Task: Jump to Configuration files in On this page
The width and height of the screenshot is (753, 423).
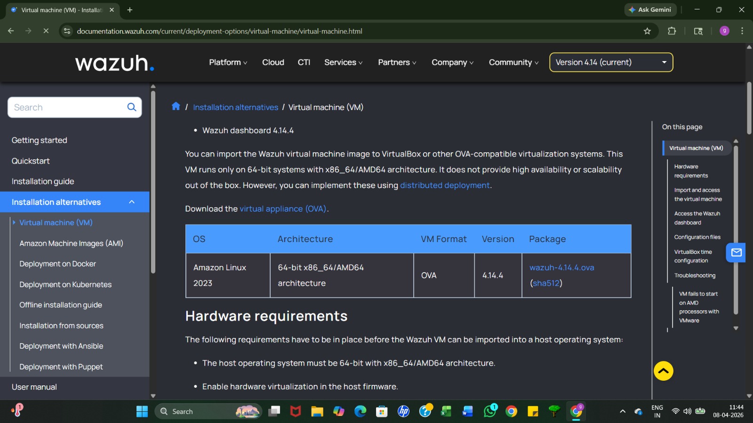Action: [x=697, y=237]
